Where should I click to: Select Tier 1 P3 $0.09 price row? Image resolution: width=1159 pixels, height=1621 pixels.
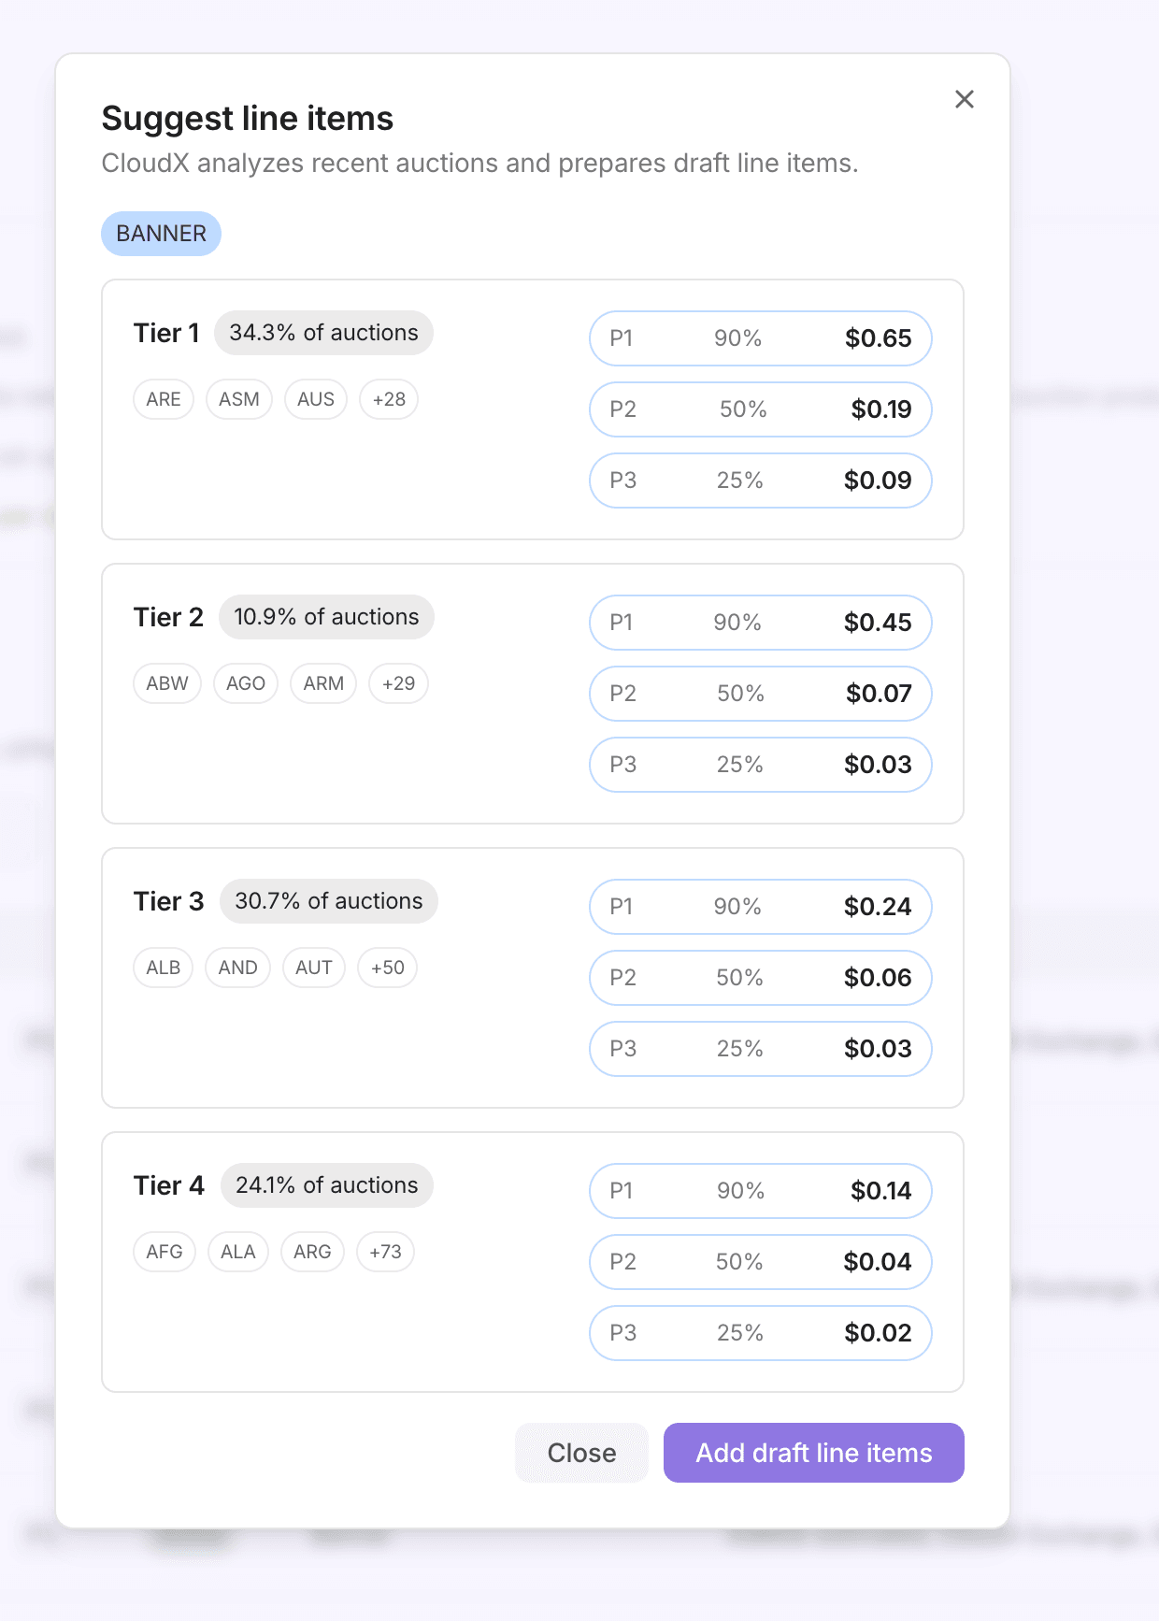point(761,481)
